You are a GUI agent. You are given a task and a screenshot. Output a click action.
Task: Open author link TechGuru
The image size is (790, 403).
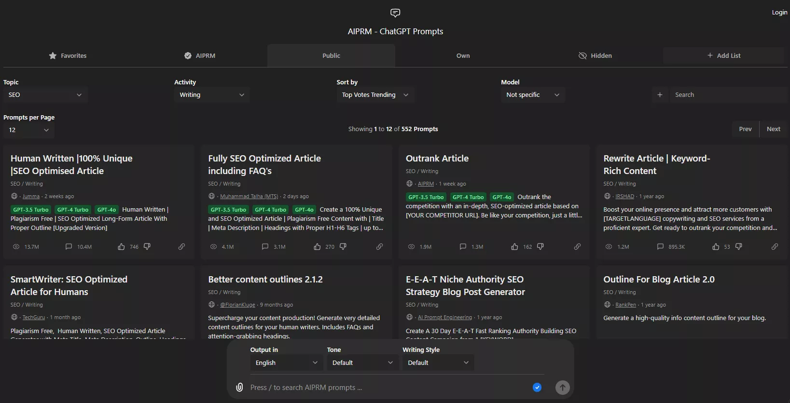click(34, 318)
